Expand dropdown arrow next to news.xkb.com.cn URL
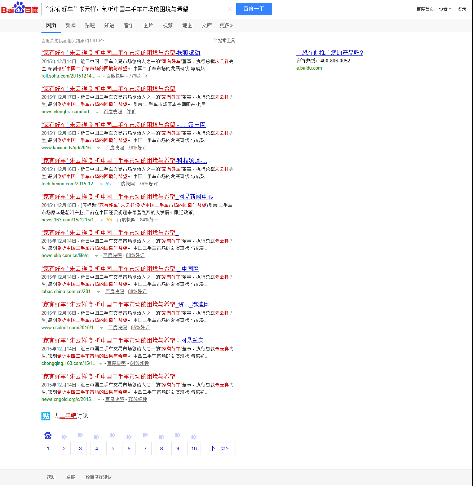The image size is (473, 486). point(96,256)
